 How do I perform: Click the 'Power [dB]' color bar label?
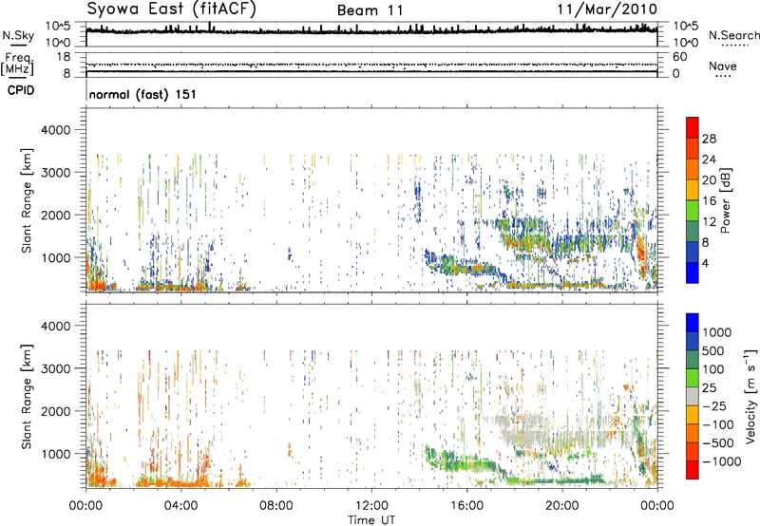point(725,200)
